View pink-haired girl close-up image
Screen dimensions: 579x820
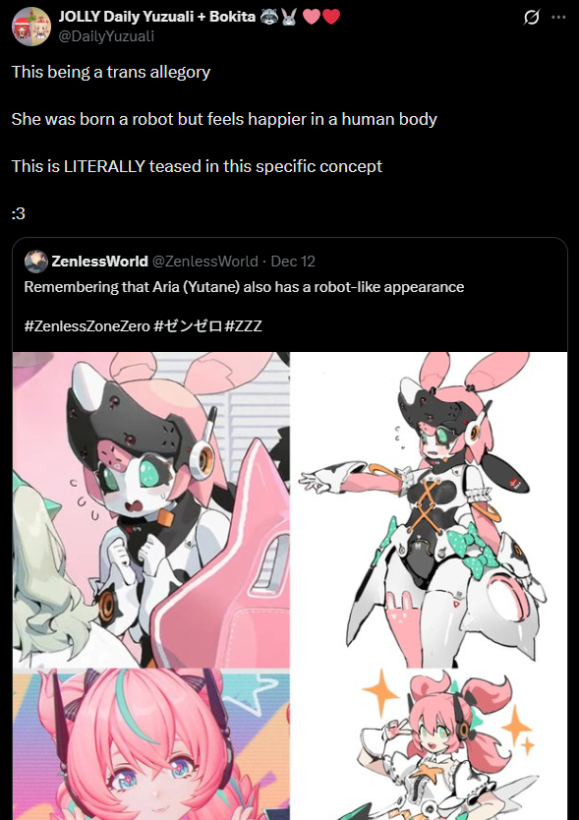(151, 744)
